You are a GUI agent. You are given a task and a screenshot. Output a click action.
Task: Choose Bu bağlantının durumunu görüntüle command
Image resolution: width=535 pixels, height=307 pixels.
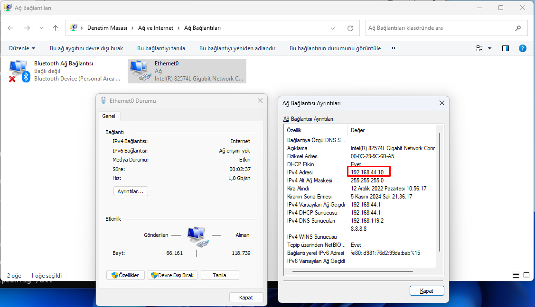335,48
